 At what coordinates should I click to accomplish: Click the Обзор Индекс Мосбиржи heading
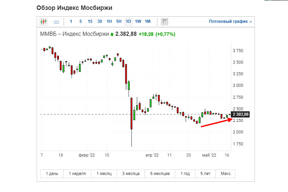pyautogui.click(x=74, y=8)
